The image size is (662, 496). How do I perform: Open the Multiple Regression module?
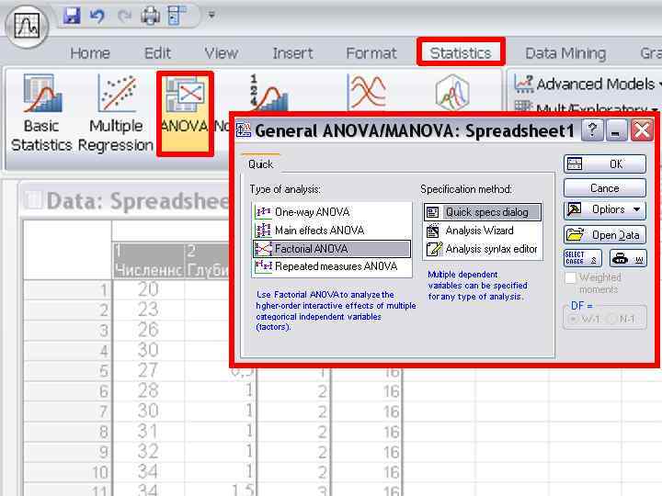pos(116,113)
